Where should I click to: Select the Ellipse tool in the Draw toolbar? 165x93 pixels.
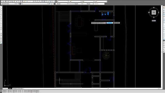[1, 24]
